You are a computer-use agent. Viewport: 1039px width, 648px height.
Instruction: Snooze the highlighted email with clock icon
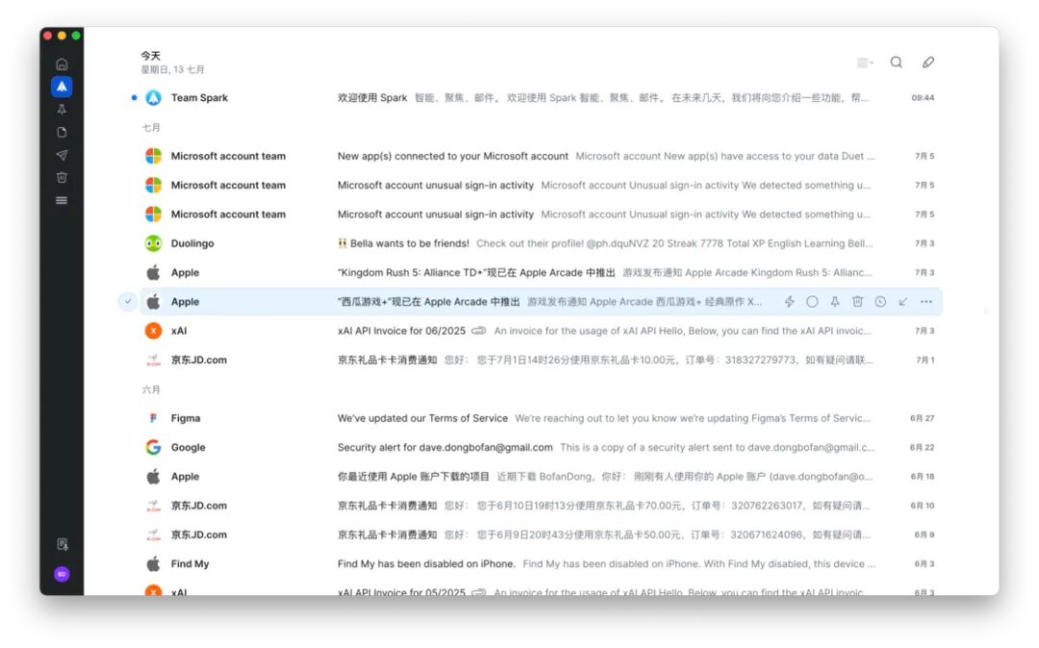pos(880,302)
